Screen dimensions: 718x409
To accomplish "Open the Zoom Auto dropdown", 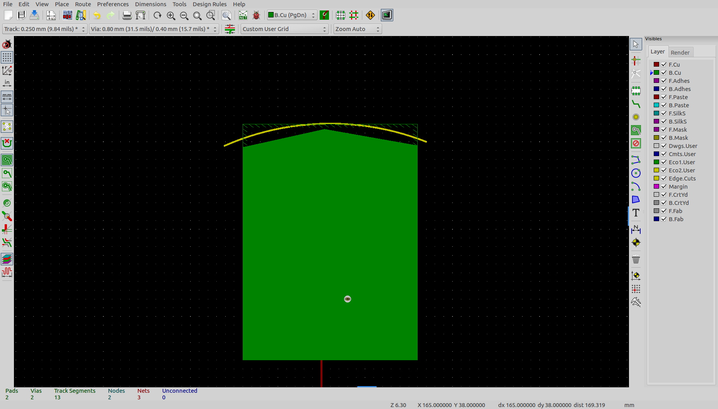I will tap(357, 29).
